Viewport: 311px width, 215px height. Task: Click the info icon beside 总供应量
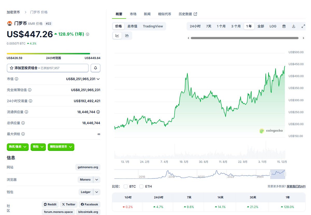point(23,123)
